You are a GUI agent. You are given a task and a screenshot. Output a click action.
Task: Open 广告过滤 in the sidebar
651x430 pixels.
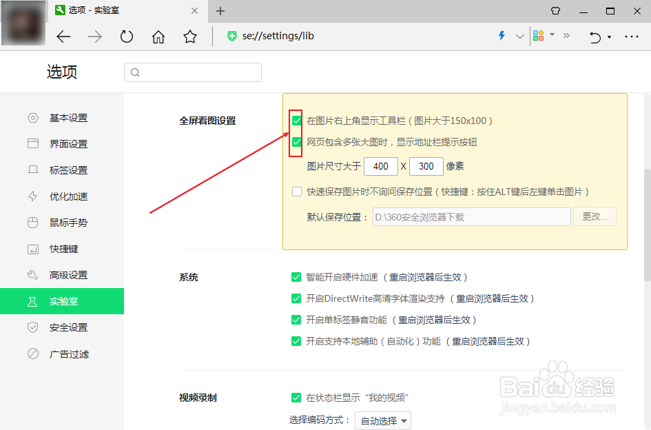(x=62, y=354)
